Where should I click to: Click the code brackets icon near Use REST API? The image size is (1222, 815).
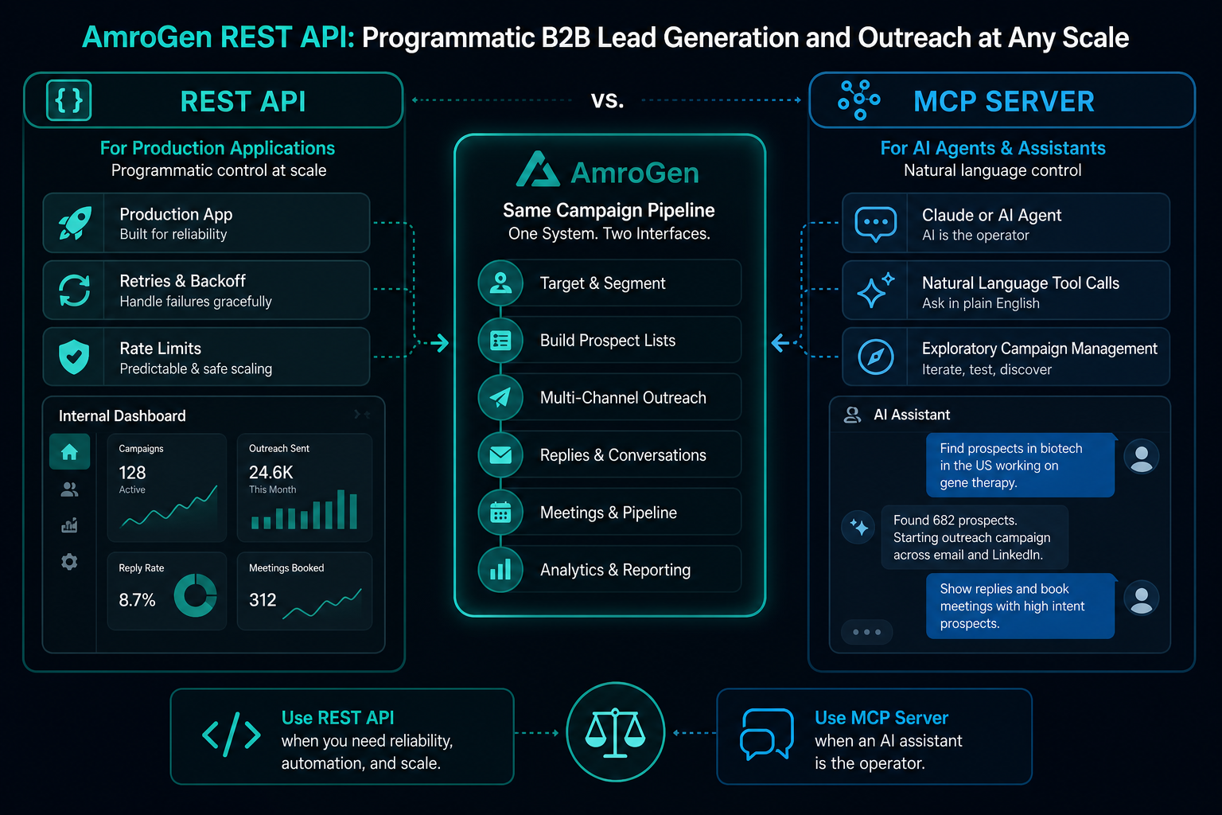(x=232, y=735)
